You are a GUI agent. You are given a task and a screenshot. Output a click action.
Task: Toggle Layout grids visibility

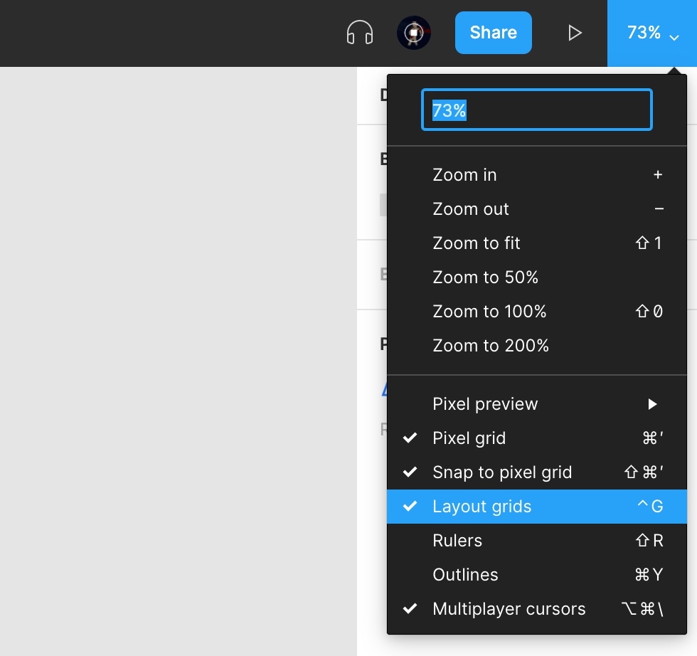pyautogui.click(x=482, y=507)
